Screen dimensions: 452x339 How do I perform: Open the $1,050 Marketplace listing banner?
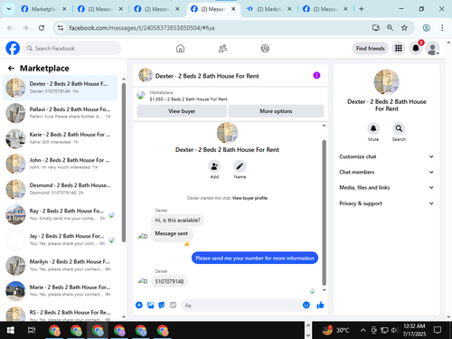click(231, 96)
